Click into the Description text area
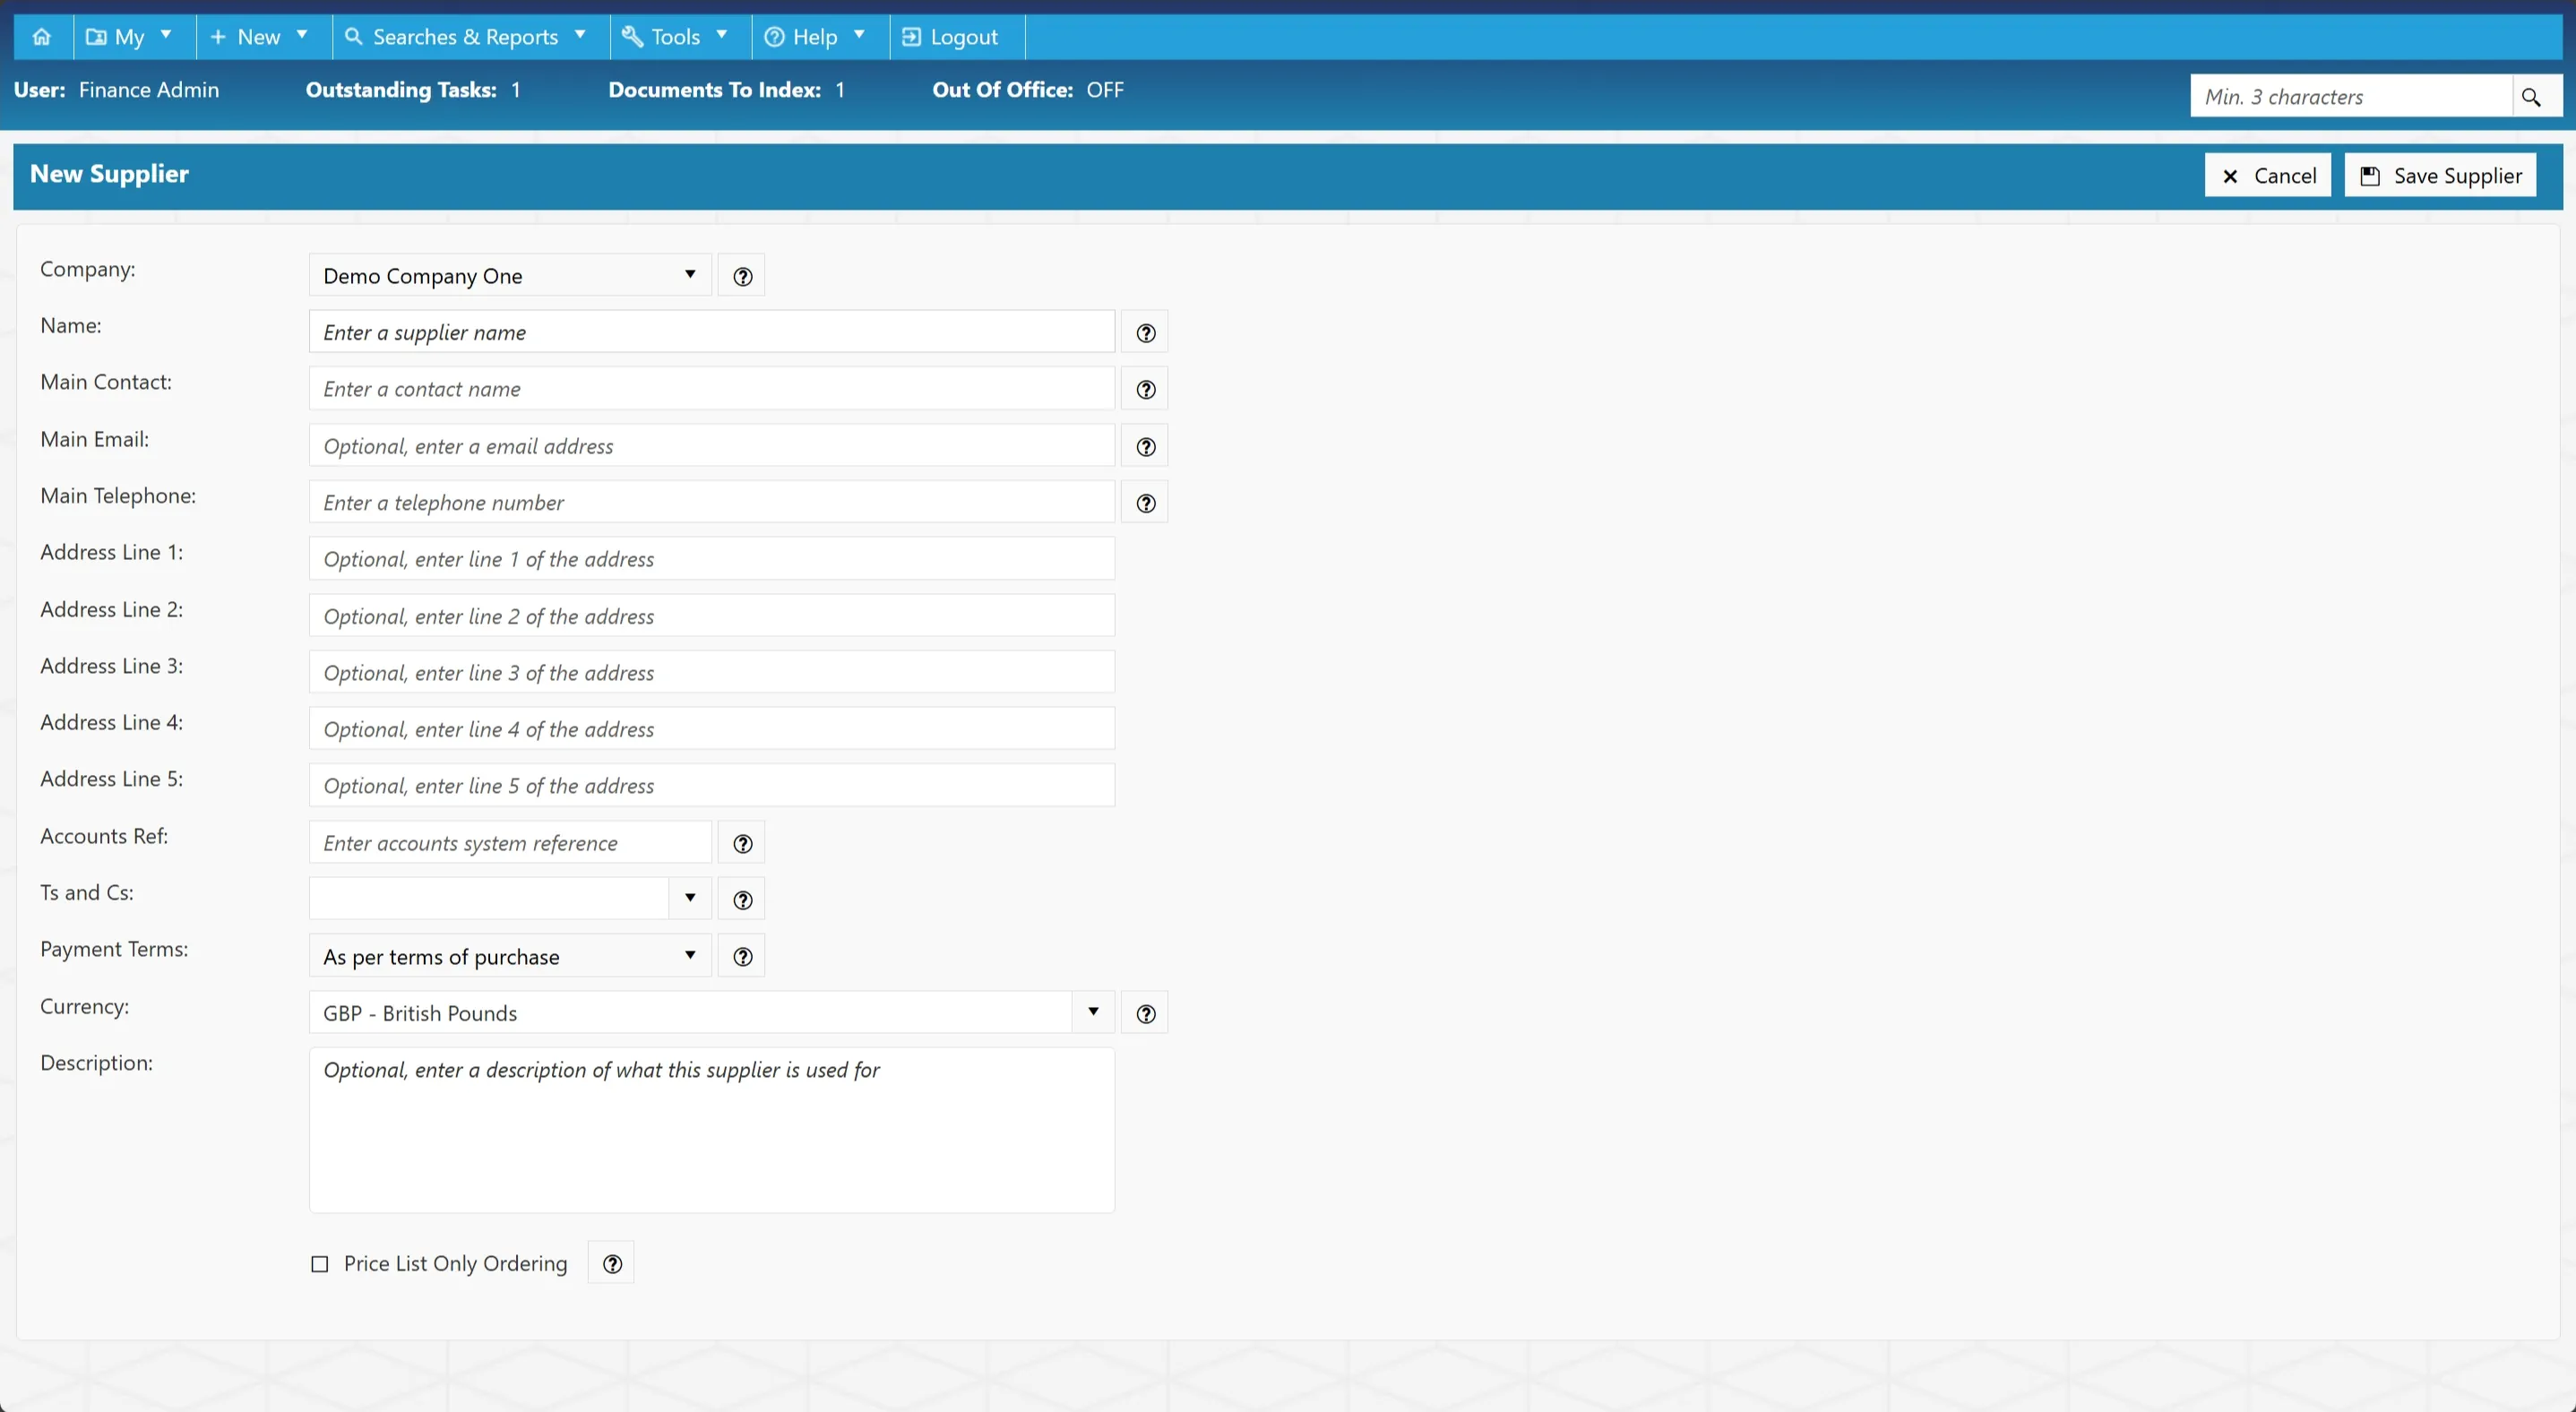2576x1412 pixels. click(x=712, y=1131)
